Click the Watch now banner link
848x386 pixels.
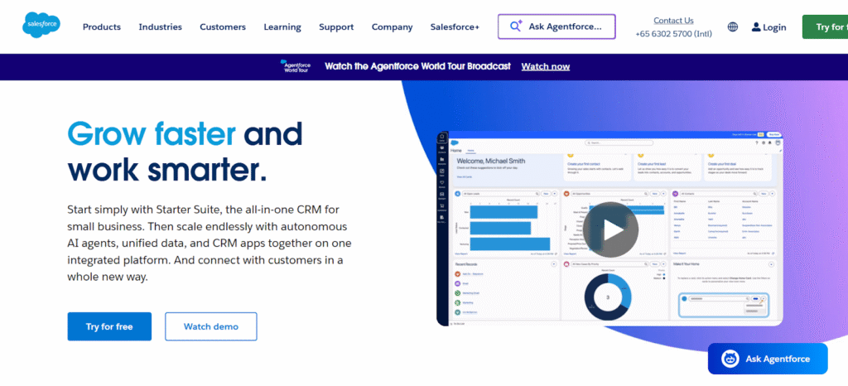point(545,66)
